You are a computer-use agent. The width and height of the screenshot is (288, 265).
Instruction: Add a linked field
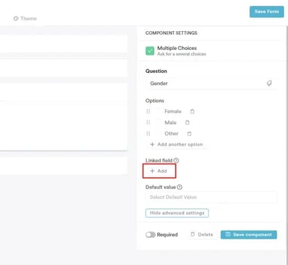pos(159,171)
